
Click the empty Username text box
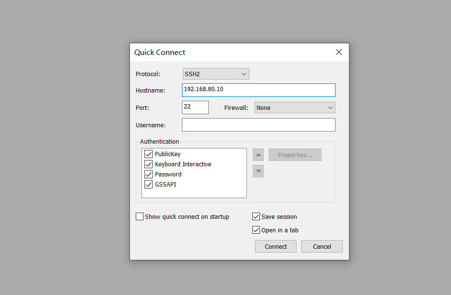tap(258, 125)
